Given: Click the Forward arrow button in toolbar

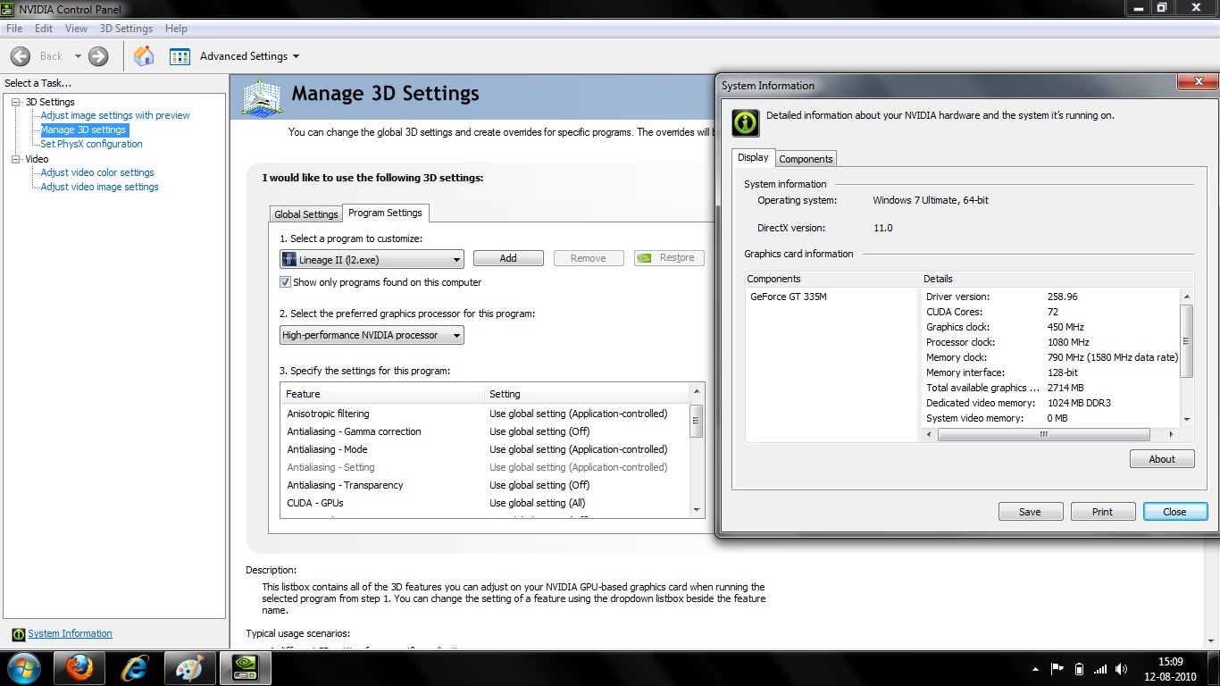Looking at the screenshot, I should coord(98,56).
